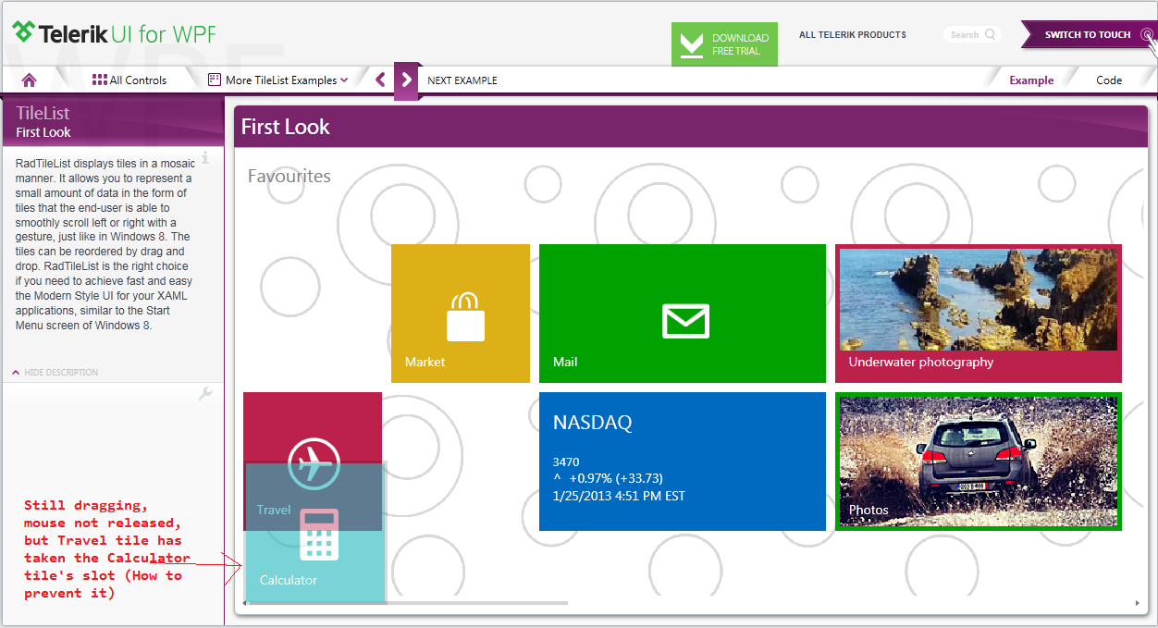Open the Market tile
Viewport: 1158px width, 628px height.
coord(461,314)
